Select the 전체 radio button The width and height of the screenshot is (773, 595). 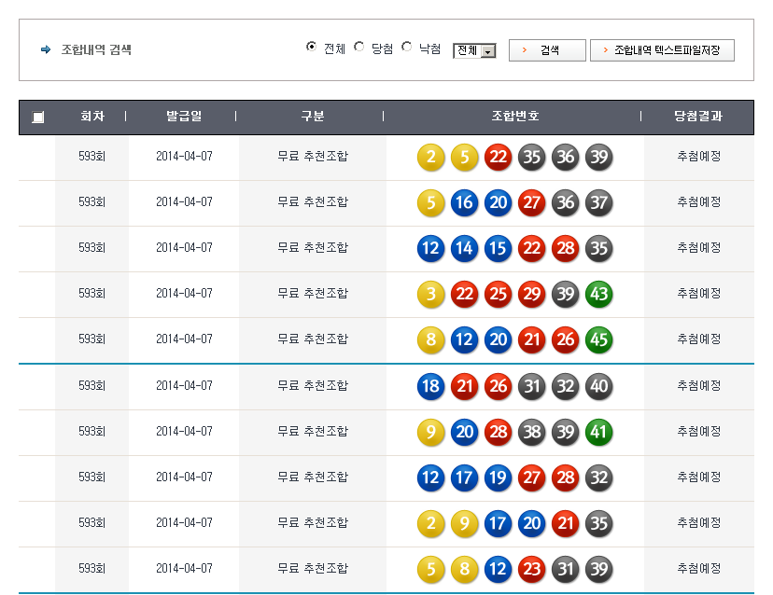(x=312, y=48)
